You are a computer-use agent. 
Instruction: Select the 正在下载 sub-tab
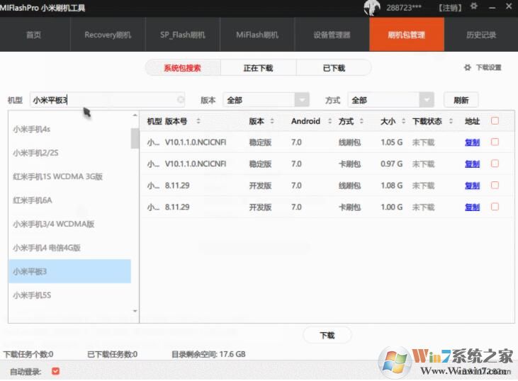(x=258, y=68)
